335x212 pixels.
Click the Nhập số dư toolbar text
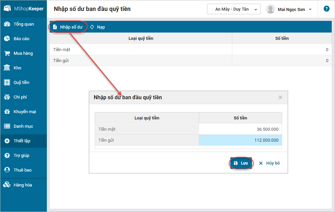click(71, 27)
